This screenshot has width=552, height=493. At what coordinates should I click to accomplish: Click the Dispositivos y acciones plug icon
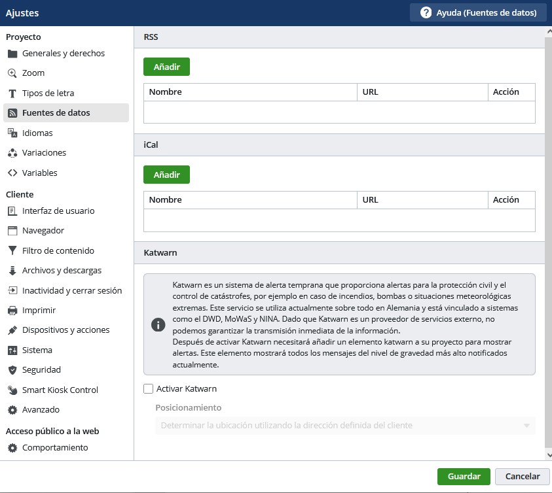[x=12, y=330]
